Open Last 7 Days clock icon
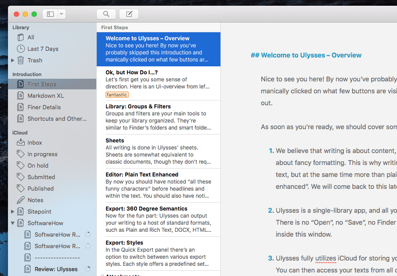This screenshot has height=276, width=397. (x=20, y=49)
